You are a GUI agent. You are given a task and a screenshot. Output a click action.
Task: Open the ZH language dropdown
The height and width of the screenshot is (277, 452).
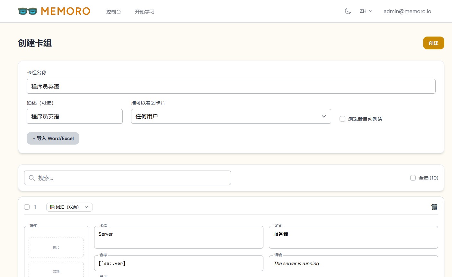tap(366, 11)
